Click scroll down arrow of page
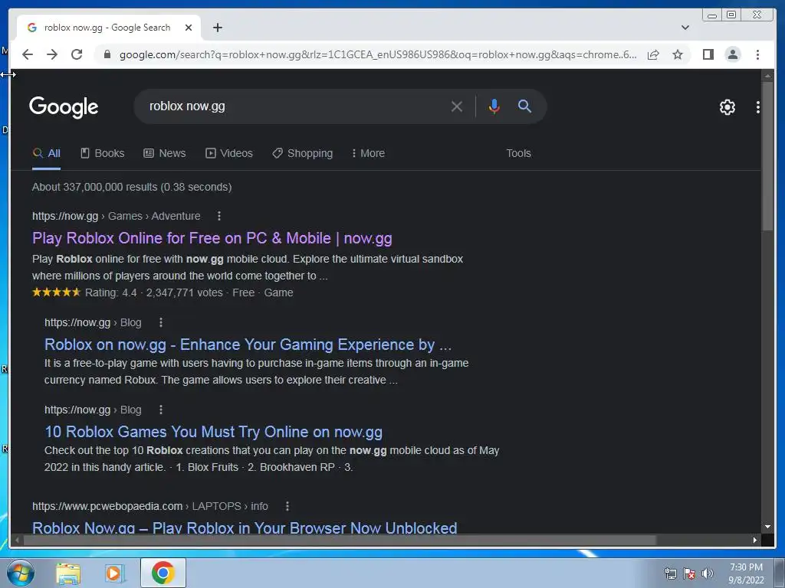The image size is (785, 588). tap(767, 527)
